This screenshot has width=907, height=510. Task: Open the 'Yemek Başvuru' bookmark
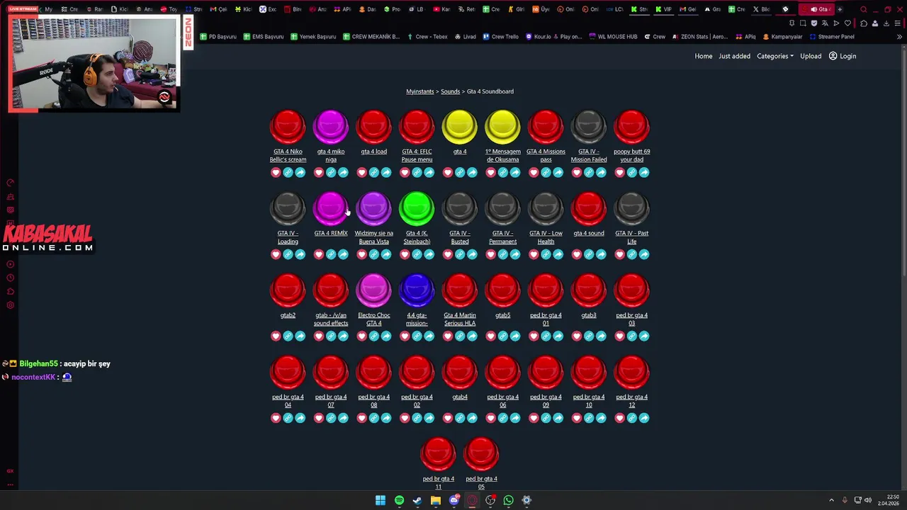point(312,37)
